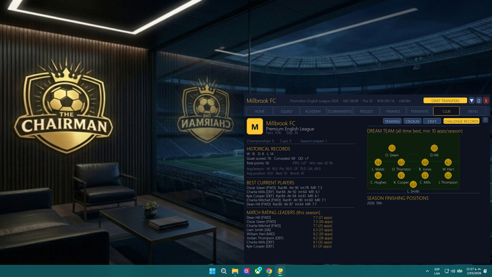Collapse window with down-triangle button
This screenshot has width=492, height=277.
(471, 101)
